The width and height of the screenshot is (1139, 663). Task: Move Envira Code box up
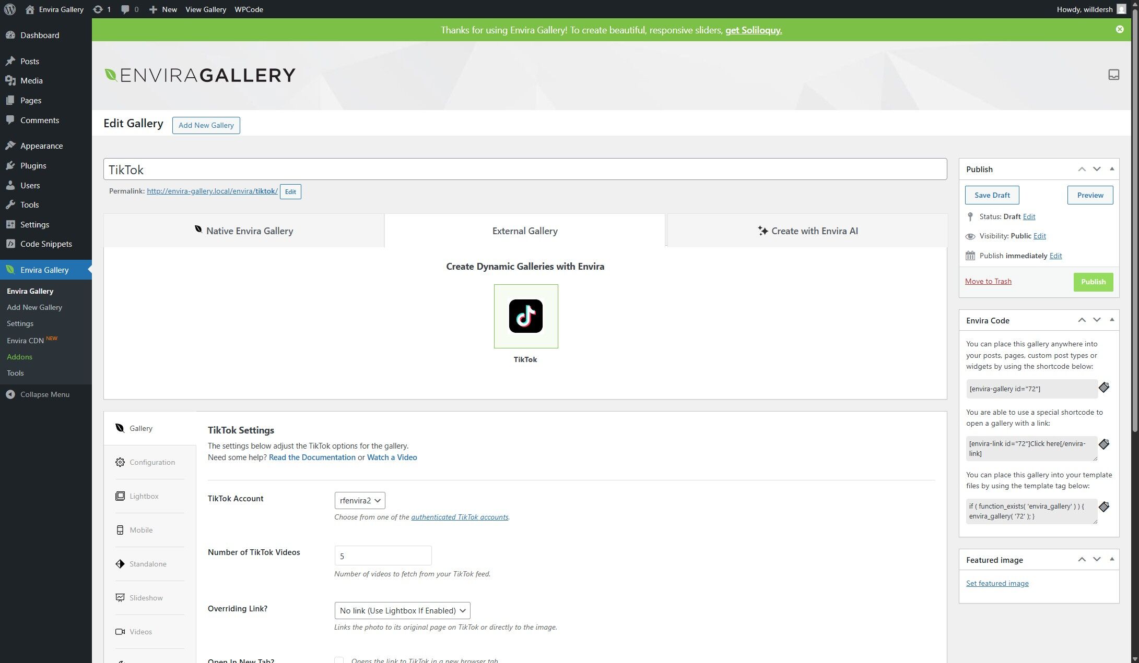[x=1082, y=320]
